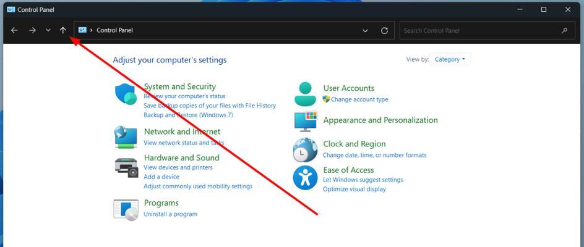The image size is (584, 247).
Task: Refresh the Control Panel view
Action: tap(385, 30)
